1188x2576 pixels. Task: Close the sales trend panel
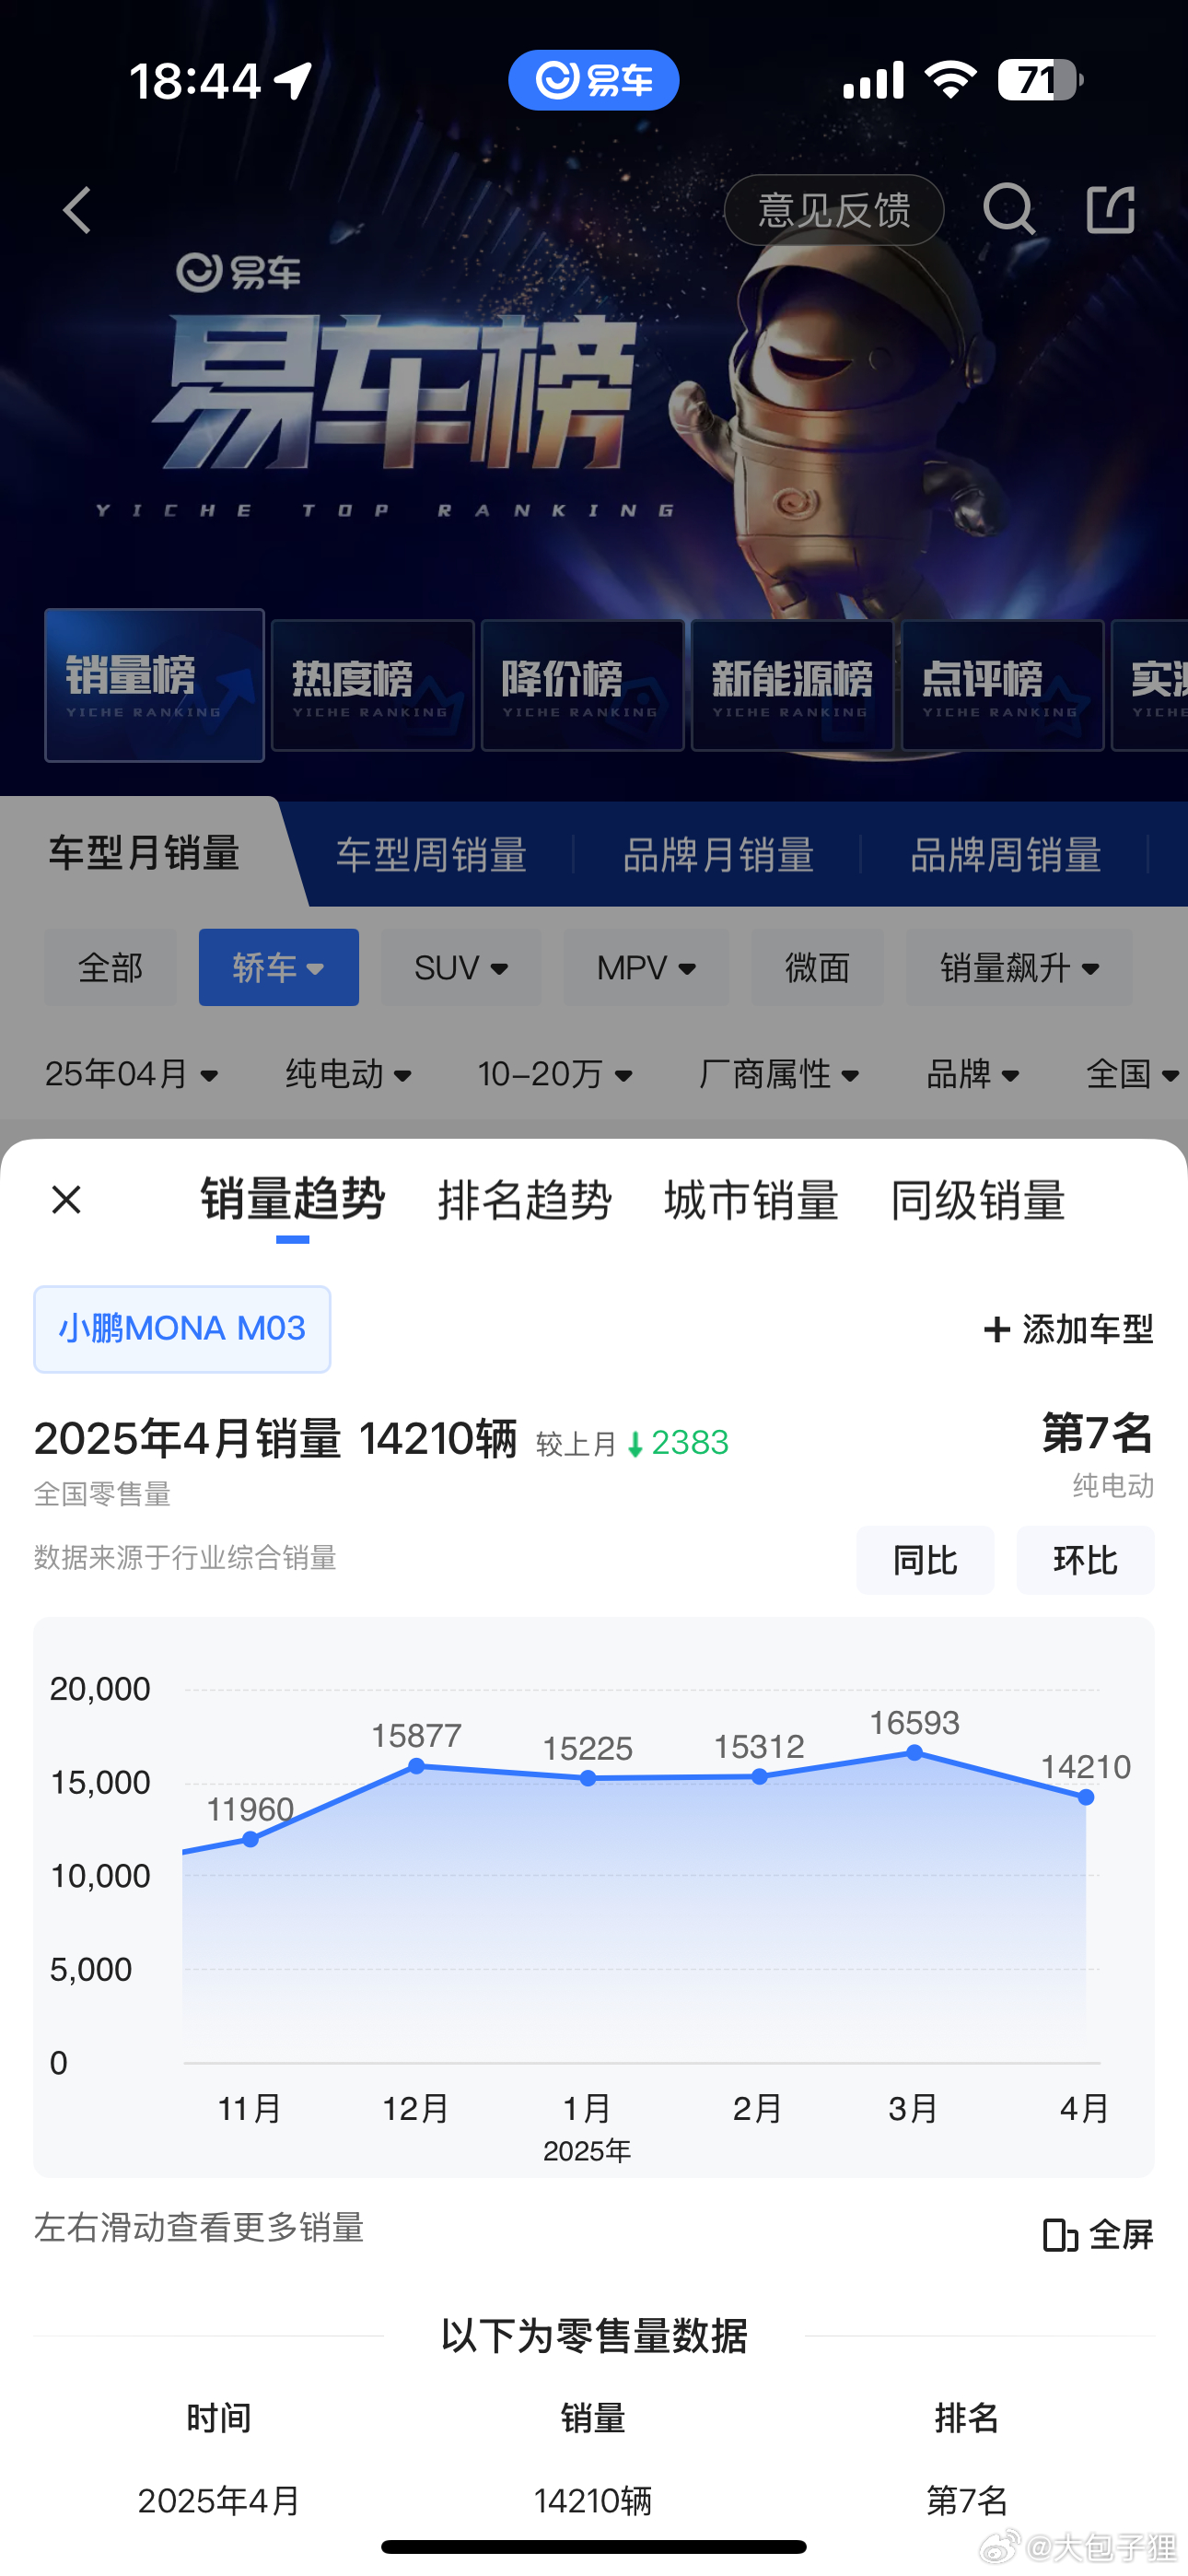(x=66, y=1199)
